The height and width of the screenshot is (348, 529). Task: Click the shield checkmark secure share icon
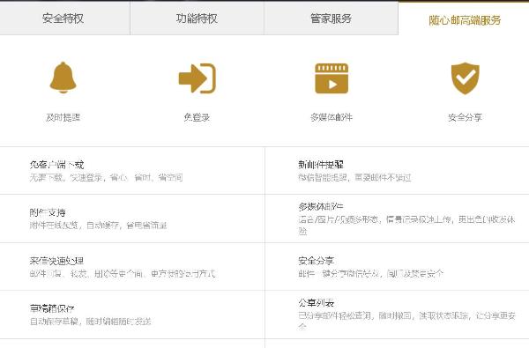click(x=466, y=78)
